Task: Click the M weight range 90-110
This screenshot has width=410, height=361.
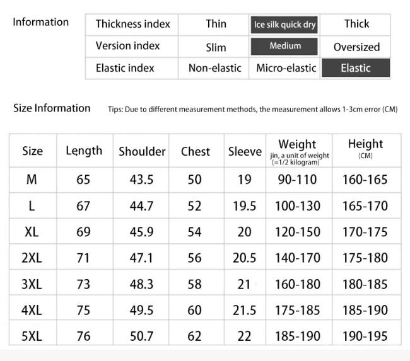Action: point(297,180)
